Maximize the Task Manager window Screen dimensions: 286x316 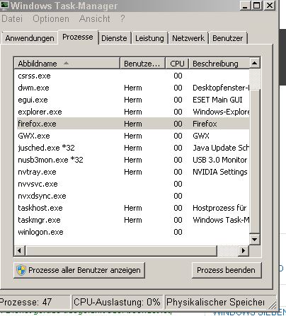pos(257,5)
